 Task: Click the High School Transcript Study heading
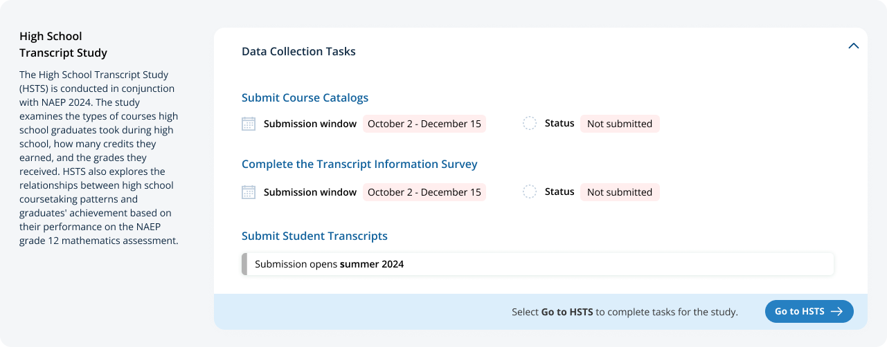pos(63,44)
